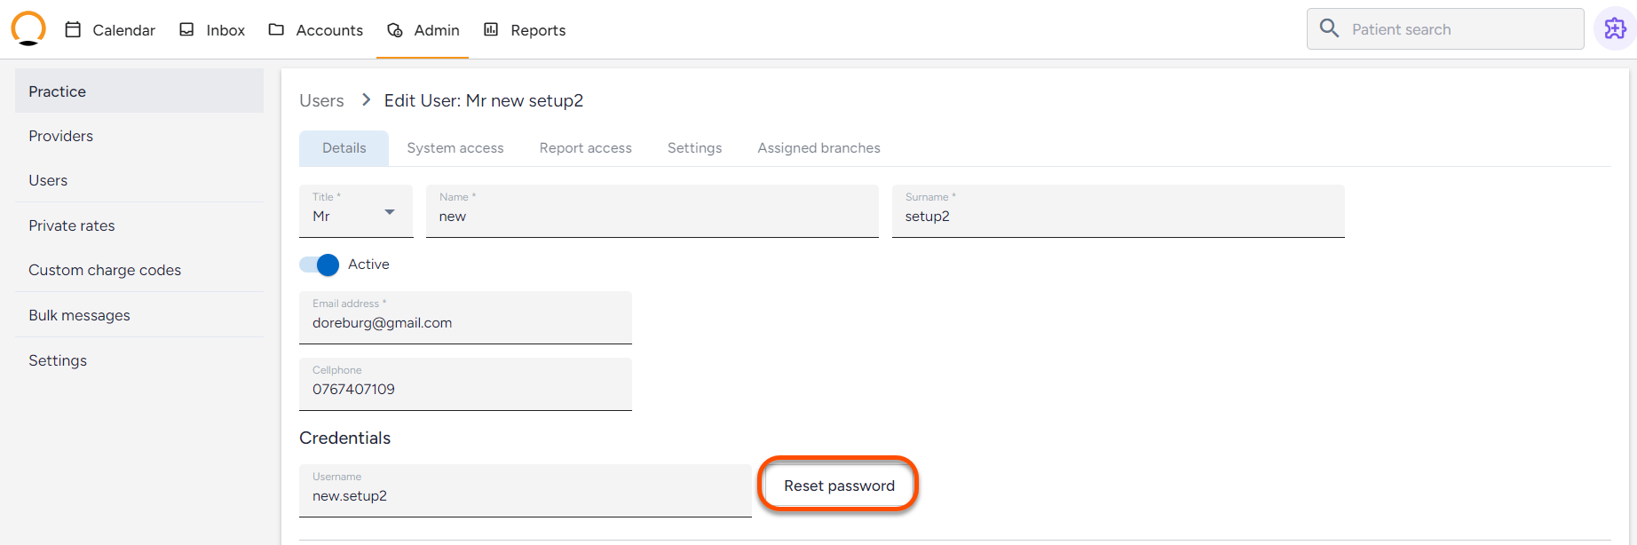Open Calendar via its calendar icon
This screenshot has height=545, width=1637.
(74, 29)
